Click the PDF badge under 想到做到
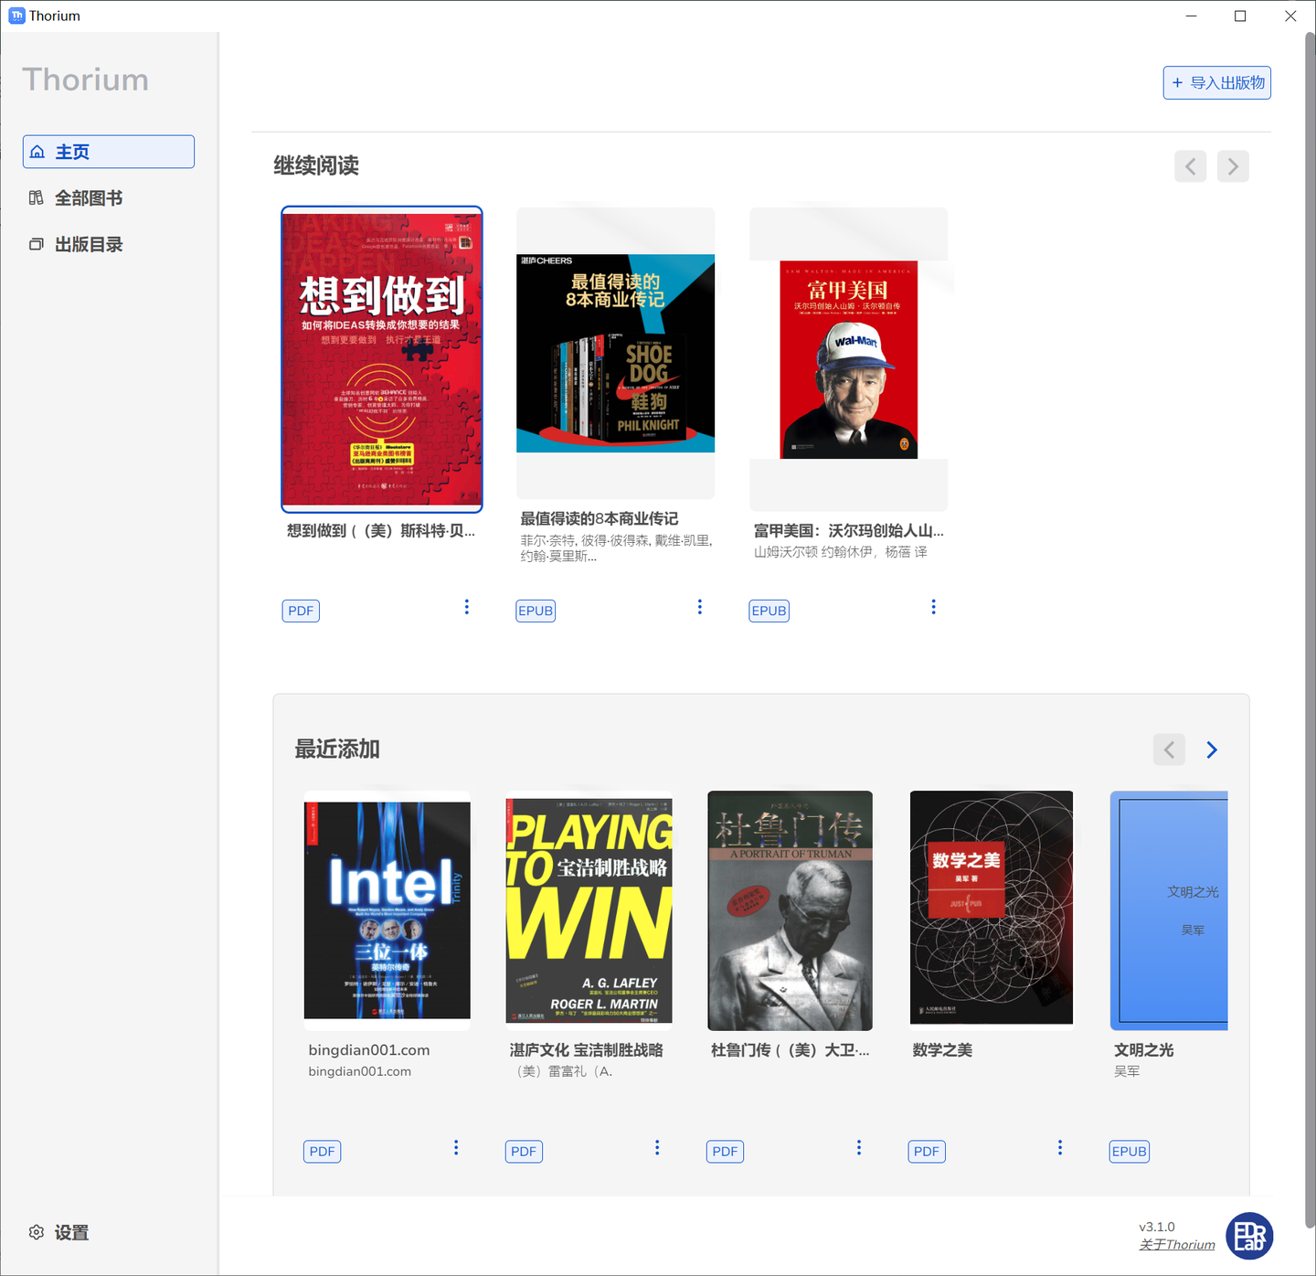 [301, 610]
